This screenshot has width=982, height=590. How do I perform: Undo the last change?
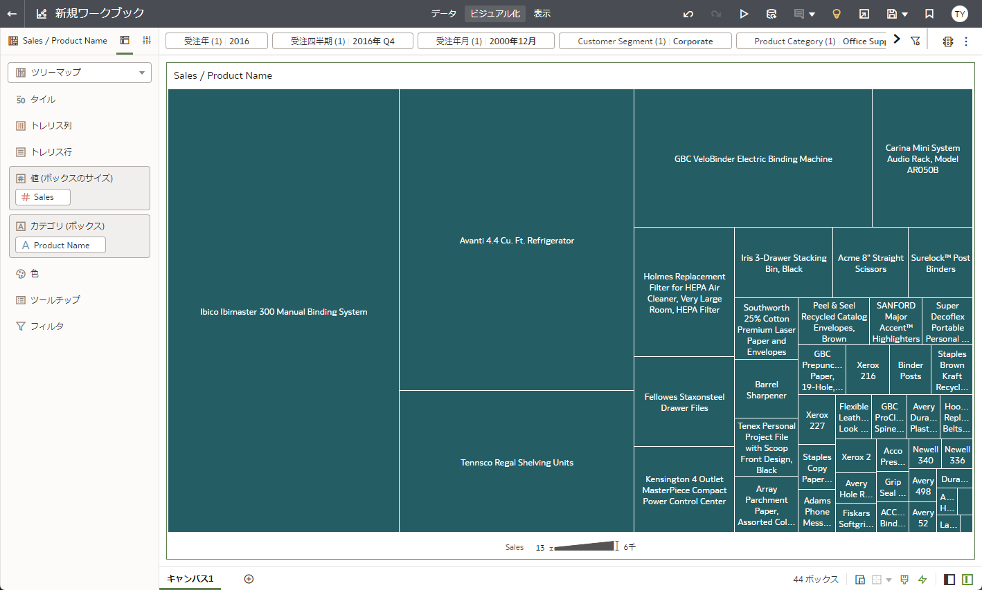pyautogui.click(x=688, y=14)
